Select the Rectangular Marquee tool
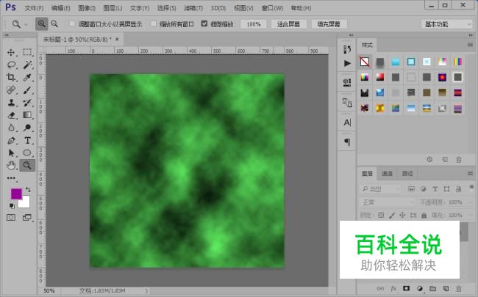This screenshot has height=297, width=478. [x=27, y=52]
